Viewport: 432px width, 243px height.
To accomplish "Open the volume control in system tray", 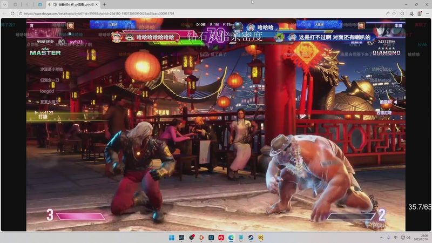I will [x=408, y=238].
